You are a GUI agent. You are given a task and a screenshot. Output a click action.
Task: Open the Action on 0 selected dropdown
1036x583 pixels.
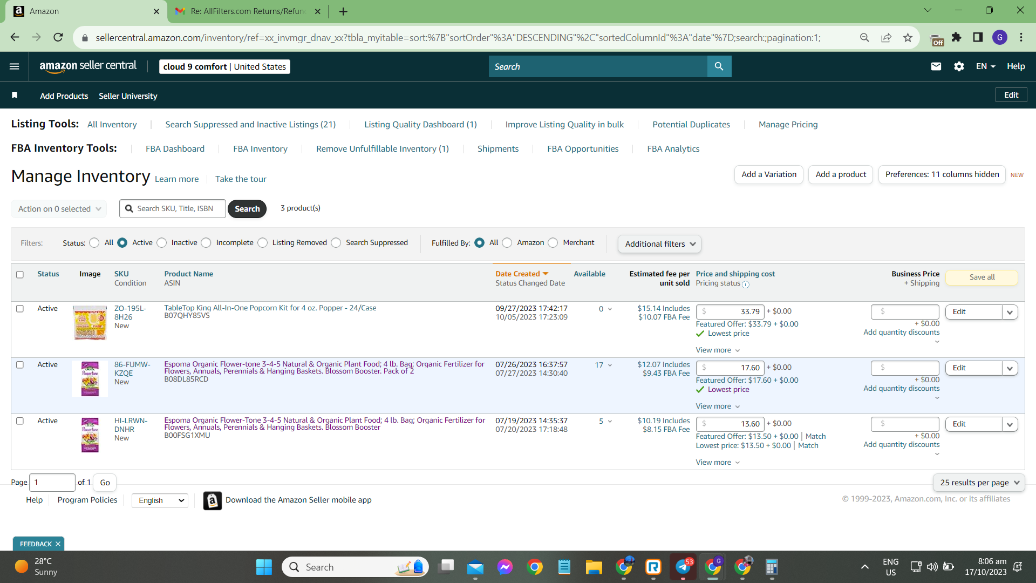(59, 209)
